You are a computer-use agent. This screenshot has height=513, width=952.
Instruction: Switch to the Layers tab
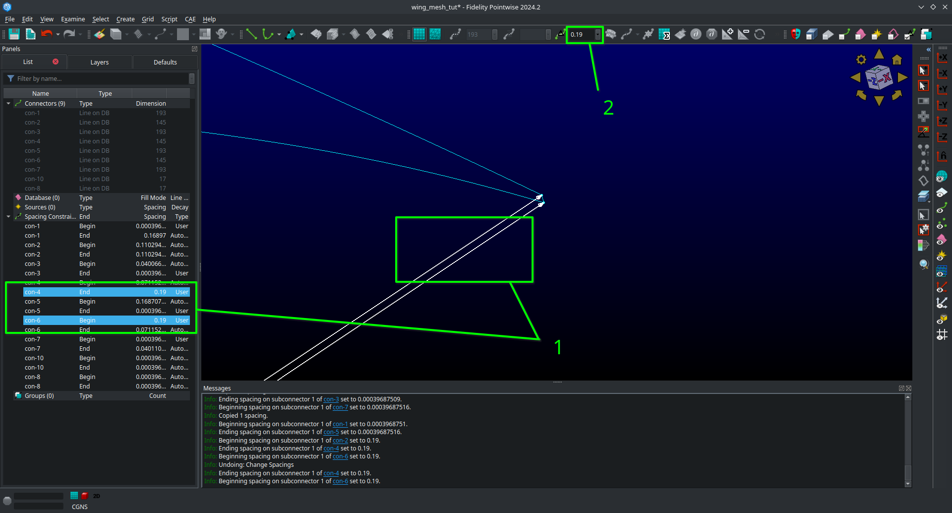(x=99, y=62)
